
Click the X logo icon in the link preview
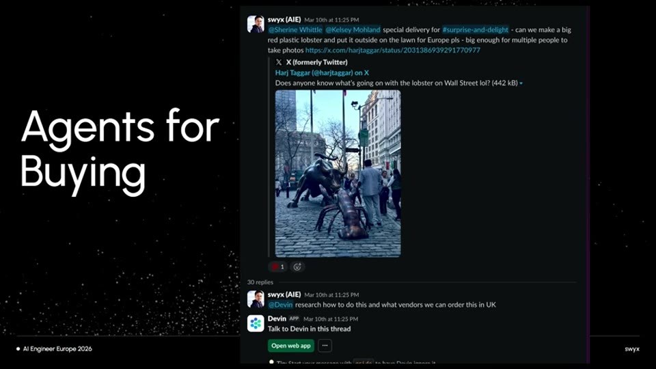(279, 62)
